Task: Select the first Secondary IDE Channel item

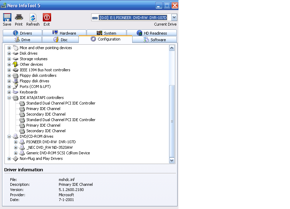Action: coord(46,115)
